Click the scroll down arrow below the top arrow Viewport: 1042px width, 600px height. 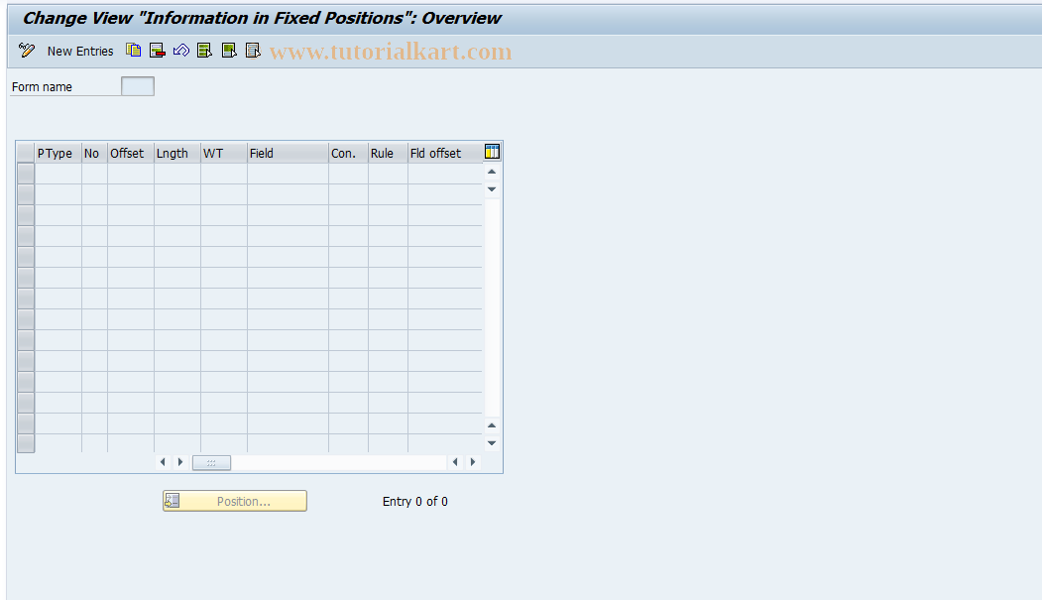(x=492, y=189)
